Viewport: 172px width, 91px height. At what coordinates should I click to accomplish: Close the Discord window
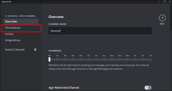(x=170, y=1)
